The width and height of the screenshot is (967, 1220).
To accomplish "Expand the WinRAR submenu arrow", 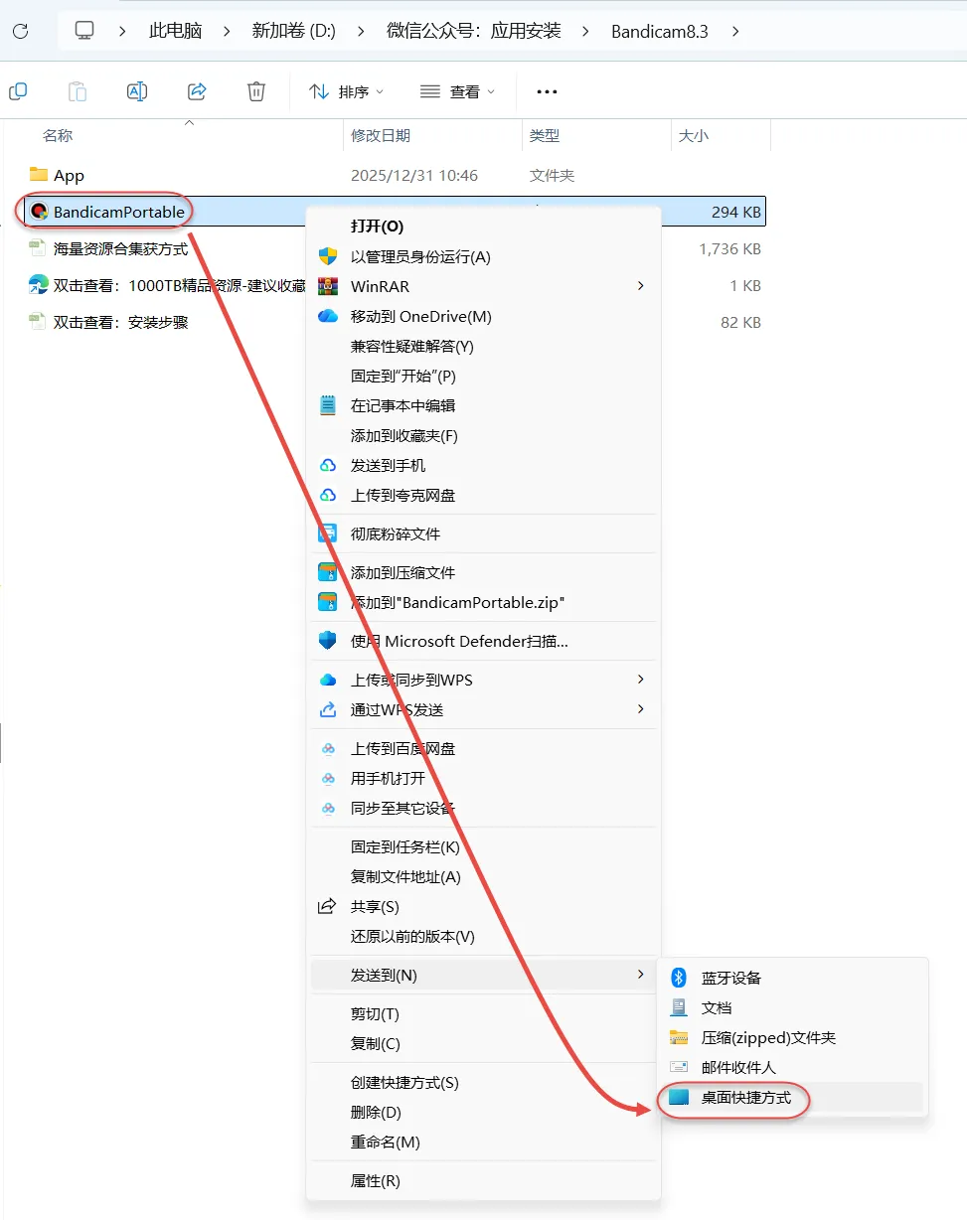I will click(640, 286).
